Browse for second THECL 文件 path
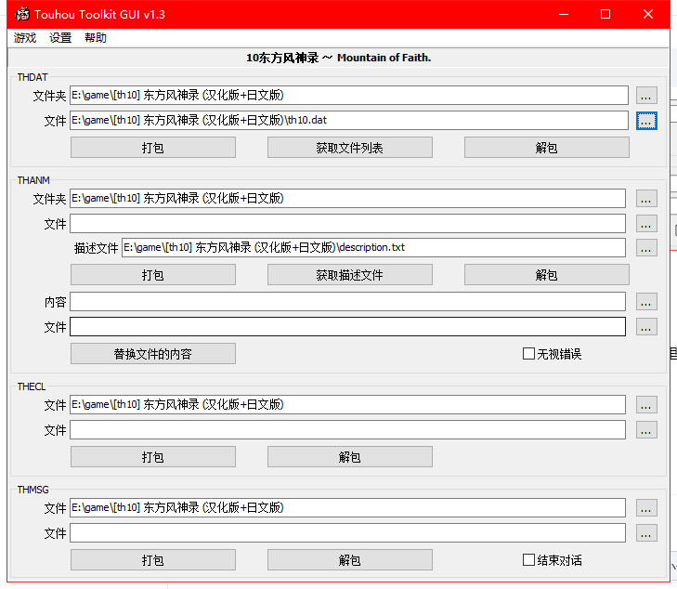The height and width of the screenshot is (589, 677). click(x=646, y=430)
